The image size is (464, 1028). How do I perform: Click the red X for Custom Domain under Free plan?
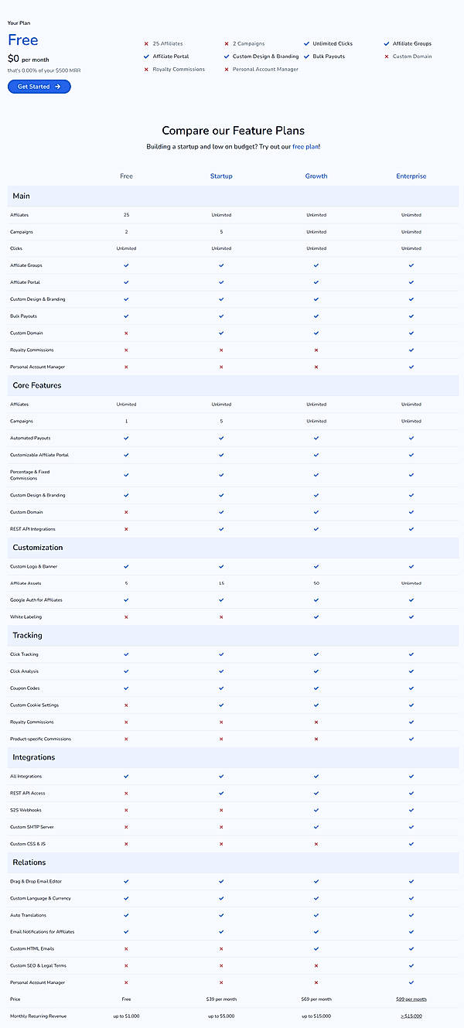point(126,333)
